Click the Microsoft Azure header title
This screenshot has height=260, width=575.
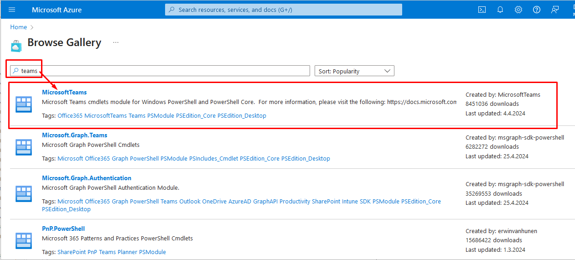pos(57,10)
